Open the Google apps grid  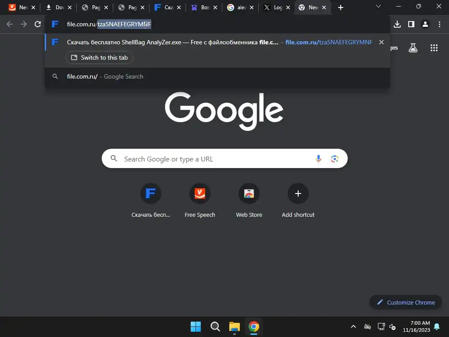click(434, 48)
